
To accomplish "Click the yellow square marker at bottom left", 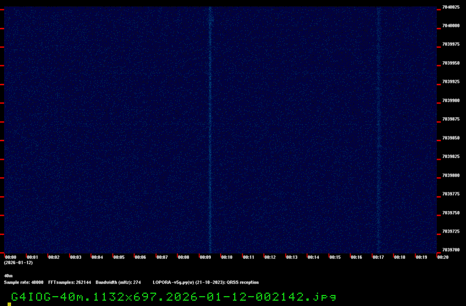I will [9, 304].
